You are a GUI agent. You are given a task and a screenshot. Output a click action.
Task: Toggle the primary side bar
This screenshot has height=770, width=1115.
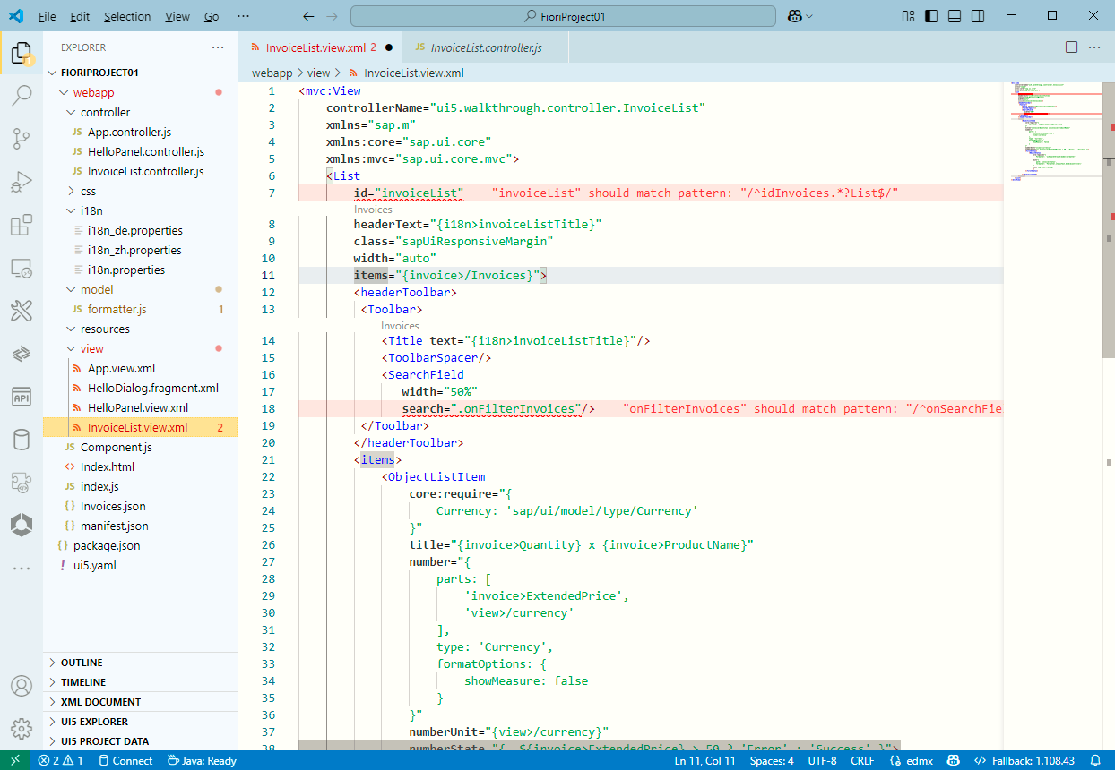click(x=932, y=16)
